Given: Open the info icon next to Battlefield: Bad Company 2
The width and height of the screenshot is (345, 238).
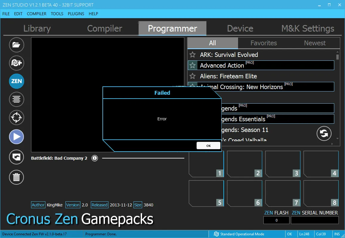Looking at the screenshot, I should tap(95, 158).
